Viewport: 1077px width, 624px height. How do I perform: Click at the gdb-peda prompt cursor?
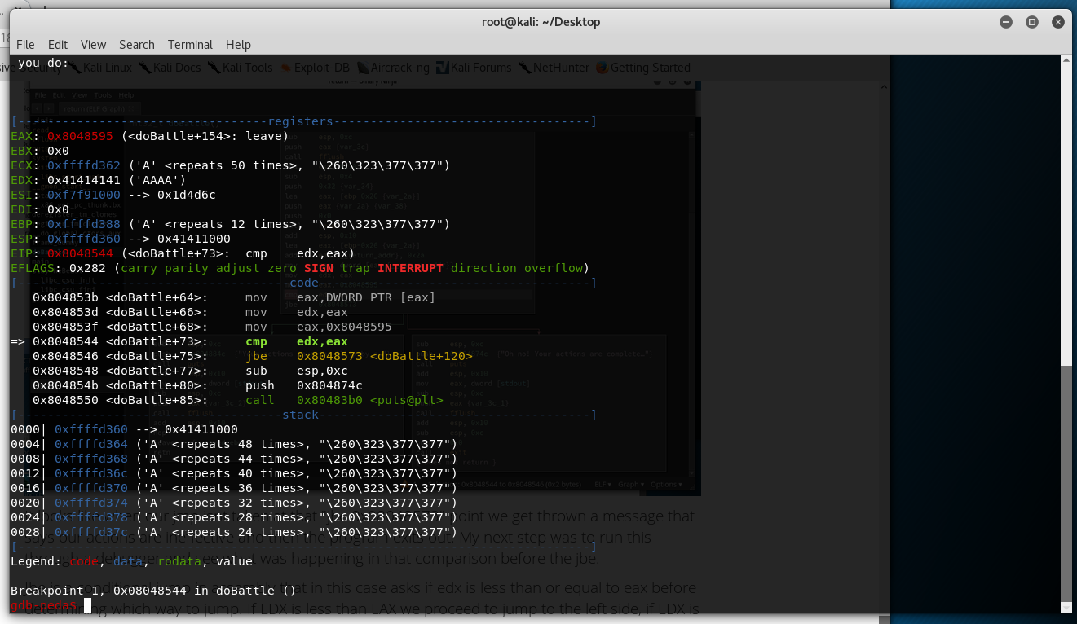tap(87, 605)
